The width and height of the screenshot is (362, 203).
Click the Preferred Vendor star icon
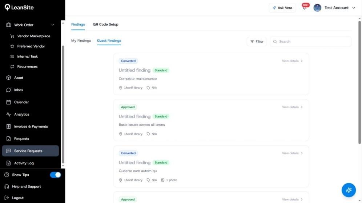(x=12, y=46)
